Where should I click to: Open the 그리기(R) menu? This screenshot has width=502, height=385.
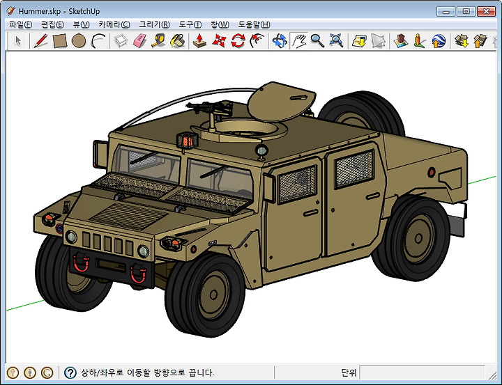tap(154, 24)
